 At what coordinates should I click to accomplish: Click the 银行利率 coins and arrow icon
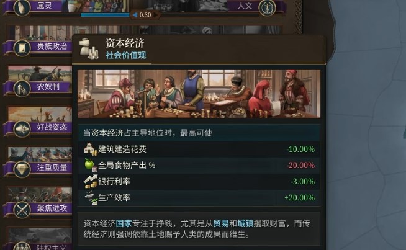[91, 181]
